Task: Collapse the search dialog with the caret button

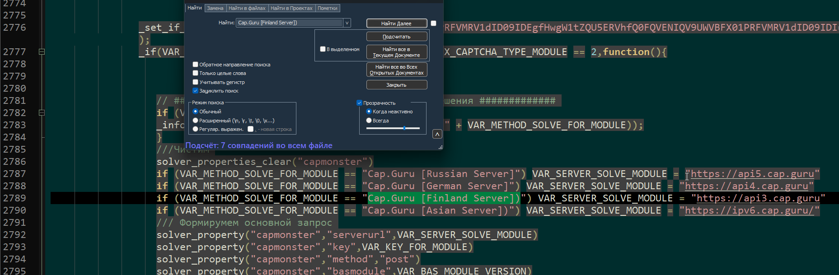Action: [x=437, y=134]
